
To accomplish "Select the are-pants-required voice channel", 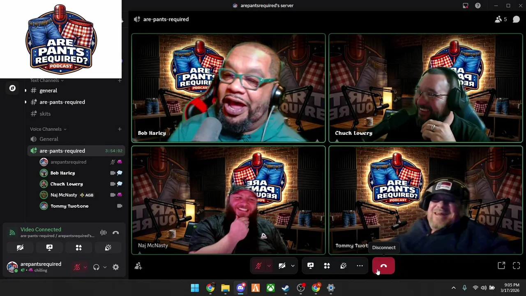I will coord(76,151).
